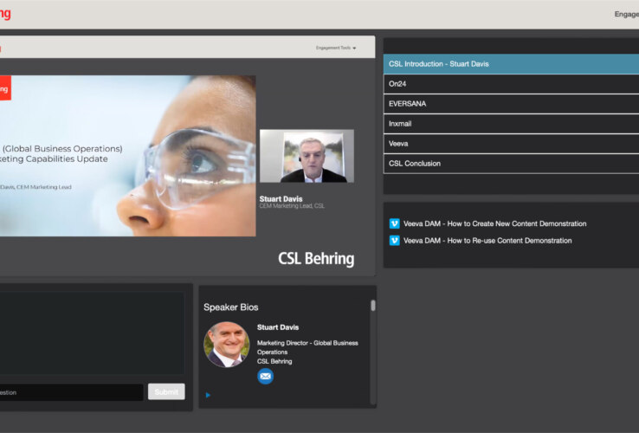Select the Veeva chapter
639x433 pixels.
point(511,144)
